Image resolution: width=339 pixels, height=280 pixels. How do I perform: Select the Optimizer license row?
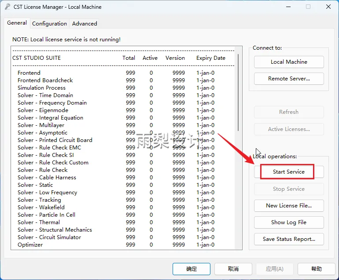[116, 245]
